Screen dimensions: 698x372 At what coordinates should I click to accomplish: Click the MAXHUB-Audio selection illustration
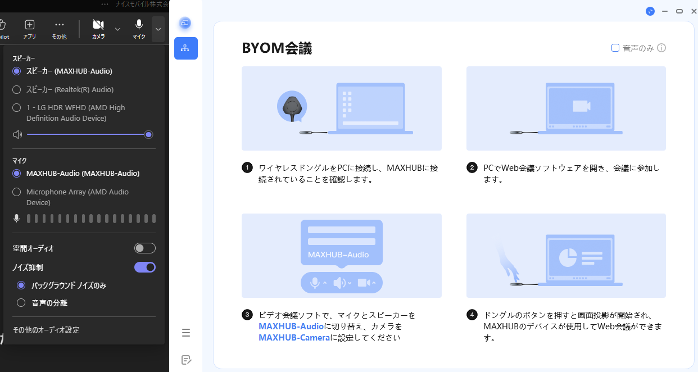coord(342,256)
